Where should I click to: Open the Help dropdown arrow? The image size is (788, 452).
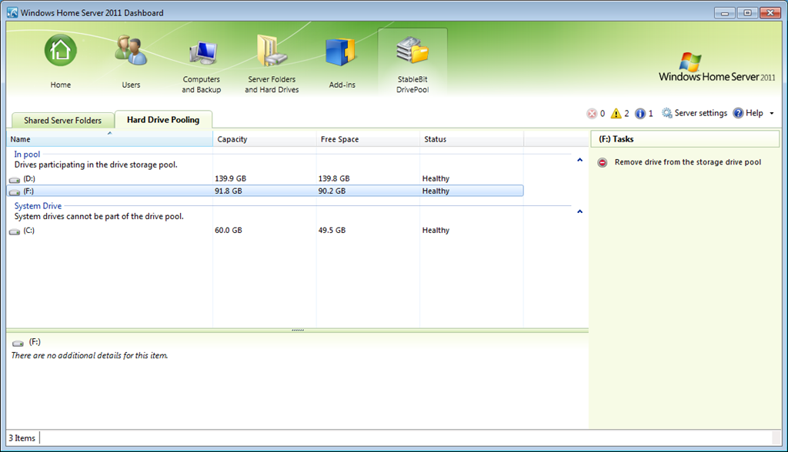click(x=772, y=114)
